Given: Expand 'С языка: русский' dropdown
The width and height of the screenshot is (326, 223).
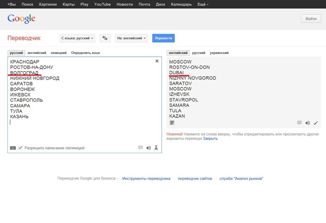Looking at the screenshot, I should [x=77, y=38].
